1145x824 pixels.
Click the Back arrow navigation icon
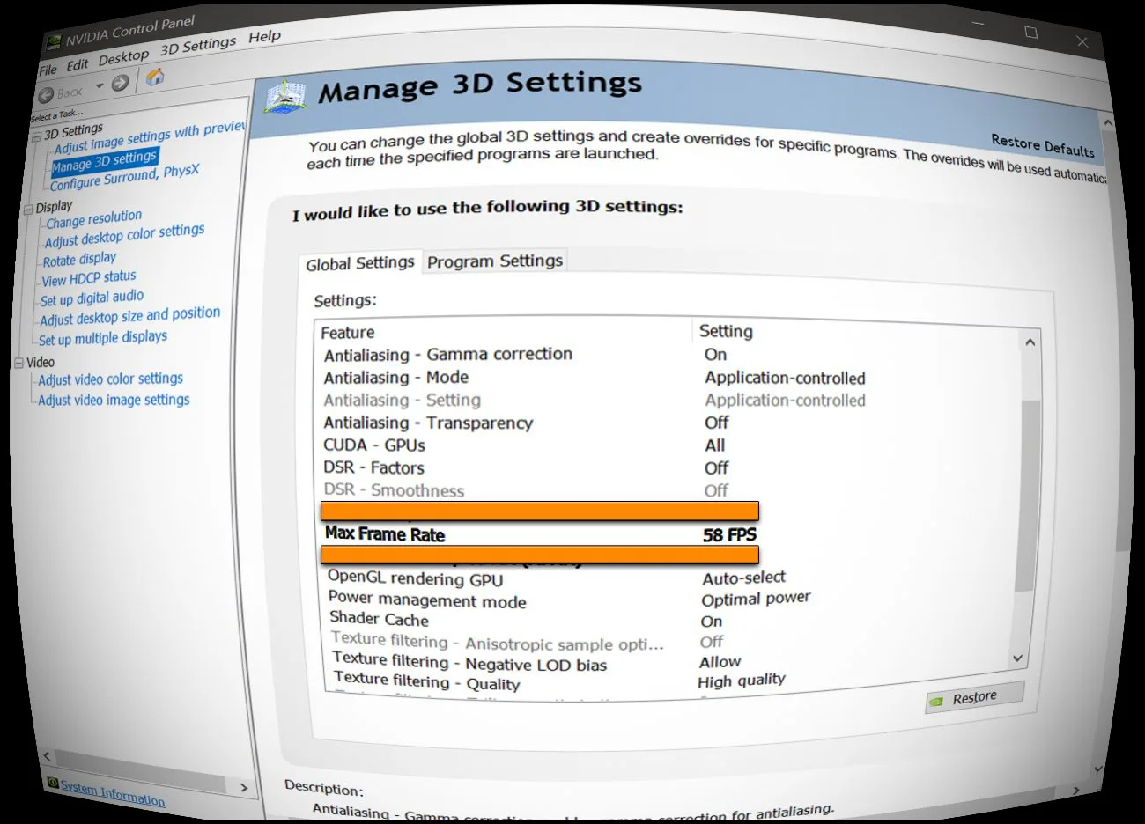tap(47, 94)
